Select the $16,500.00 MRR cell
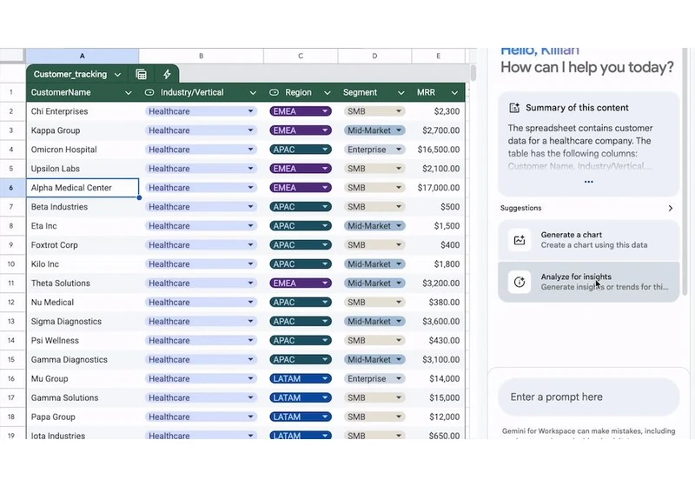 click(x=439, y=150)
